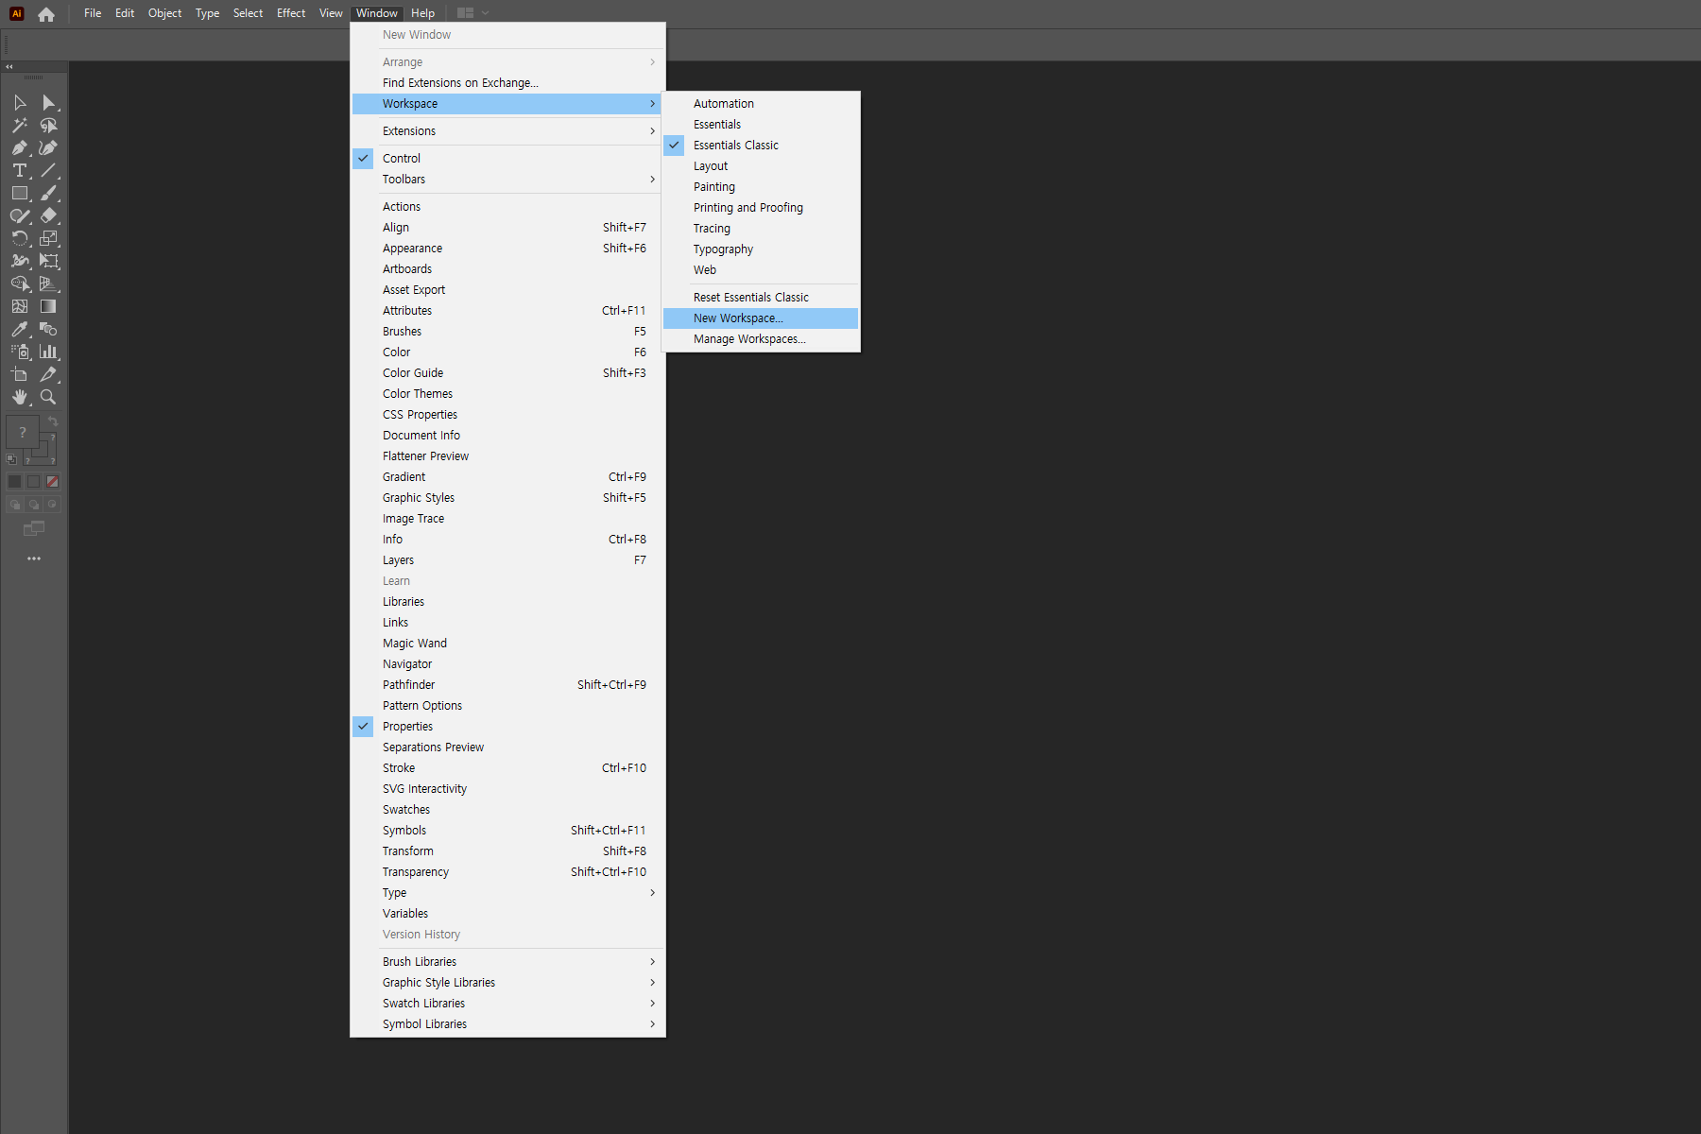Select the Gradient tool
1701x1134 pixels.
(x=49, y=306)
